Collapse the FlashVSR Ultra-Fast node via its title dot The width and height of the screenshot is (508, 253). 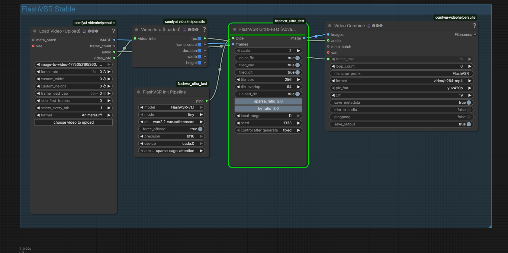(235, 29)
